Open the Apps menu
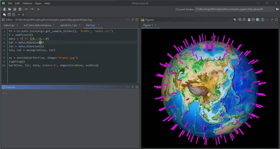Image resolution: width=280 pixels, height=149 pixels. coord(38,3)
